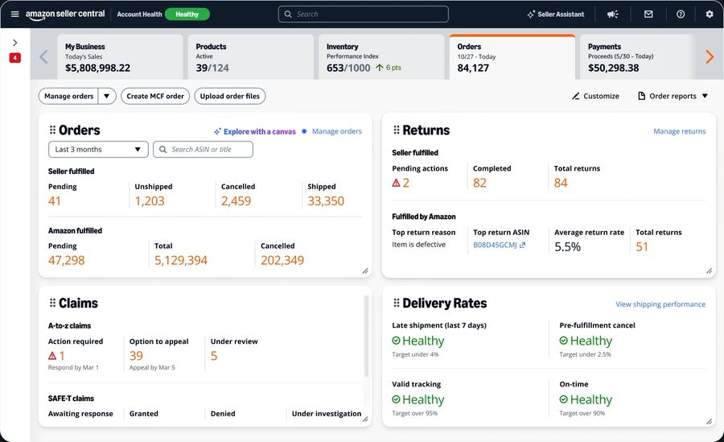
Task: Open the Seller Assistant sparkle icon
Action: pyautogui.click(x=531, y=14)
